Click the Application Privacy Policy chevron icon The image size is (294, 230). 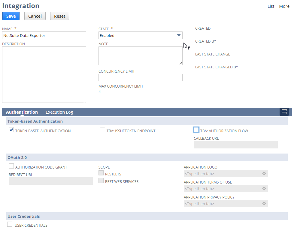[x=264, y=203]
